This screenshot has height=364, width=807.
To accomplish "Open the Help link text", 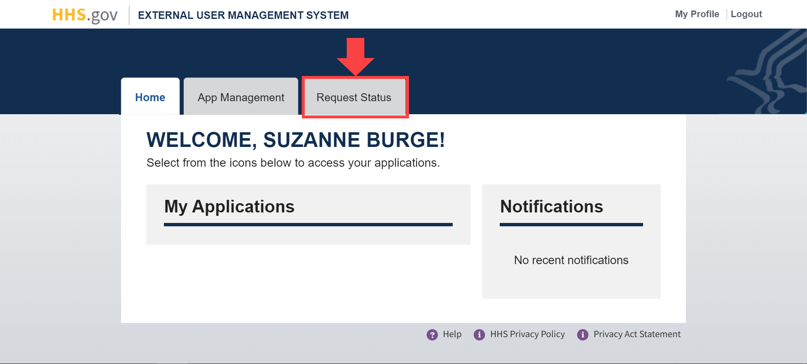I will pos(452,334).
